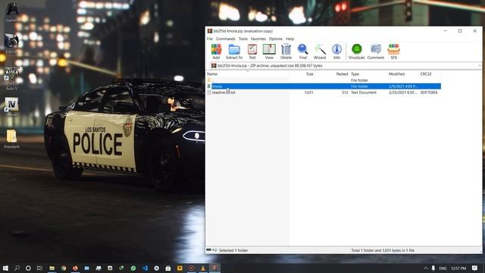The image size is (485, 273).
Task: Launch the Wizard wand tool
Action: [320, 52]
